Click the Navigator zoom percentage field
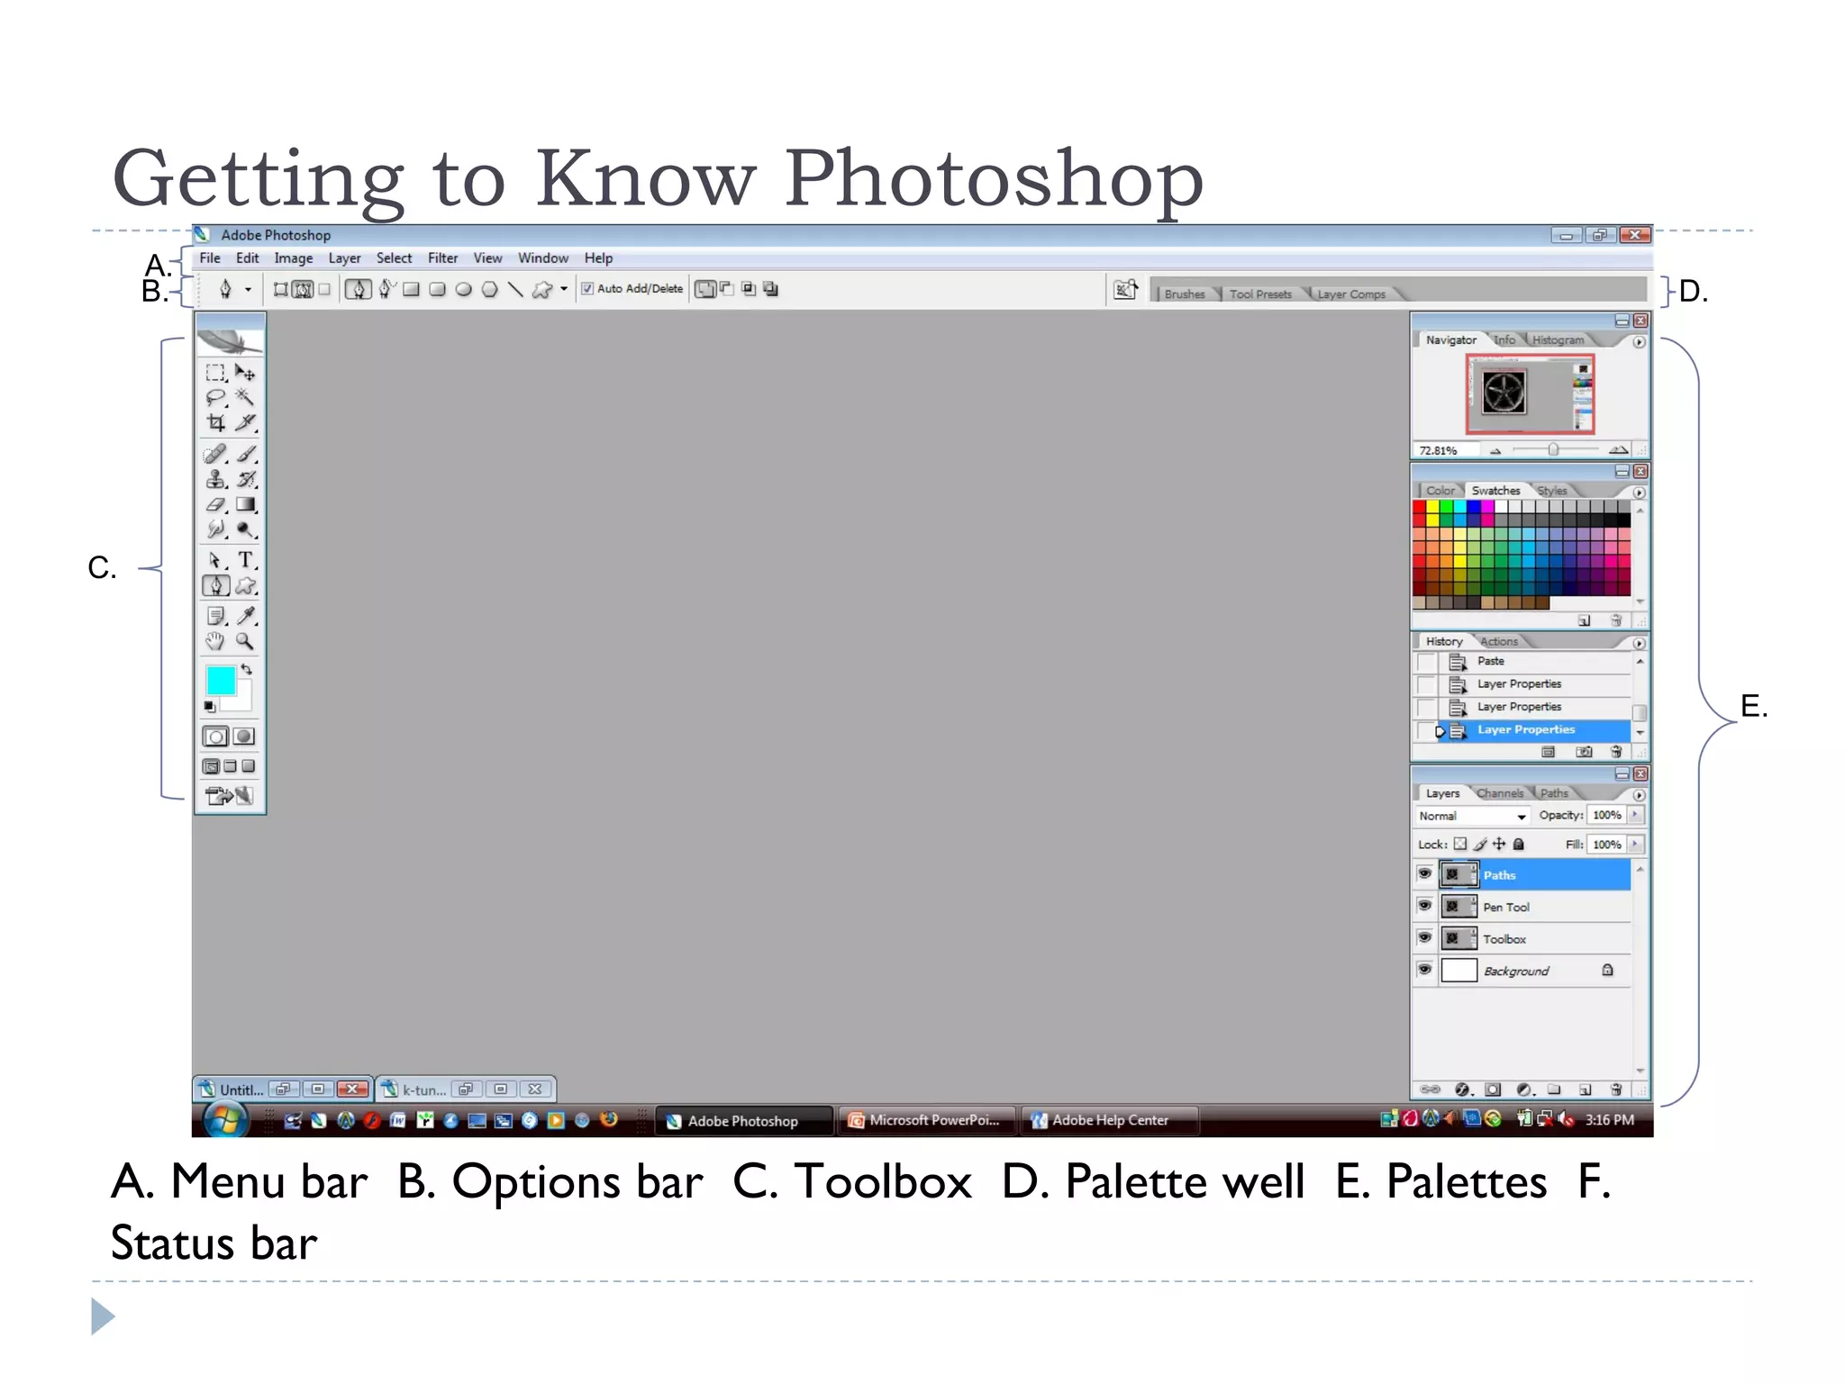The image size is (1845, 1383). (x=1445, y=450)
